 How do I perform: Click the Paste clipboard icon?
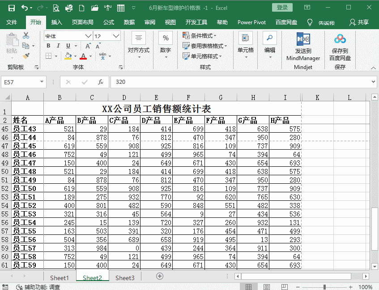[12, 40]
